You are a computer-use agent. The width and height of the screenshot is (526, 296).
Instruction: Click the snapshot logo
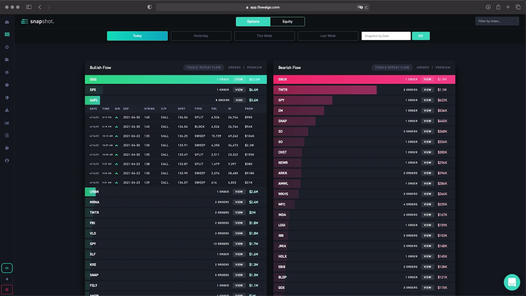(37, 21)
